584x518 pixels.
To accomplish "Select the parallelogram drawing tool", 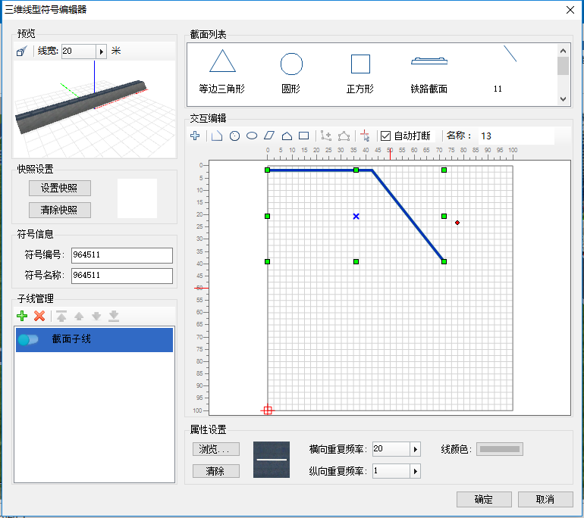I will [x=269, y=136].
